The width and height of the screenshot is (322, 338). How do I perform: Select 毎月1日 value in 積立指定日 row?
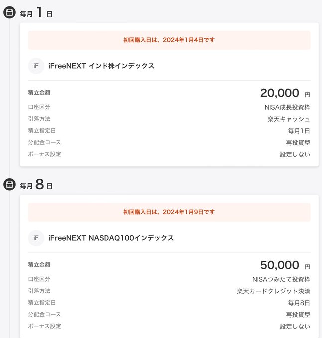(x=299, y=131)
